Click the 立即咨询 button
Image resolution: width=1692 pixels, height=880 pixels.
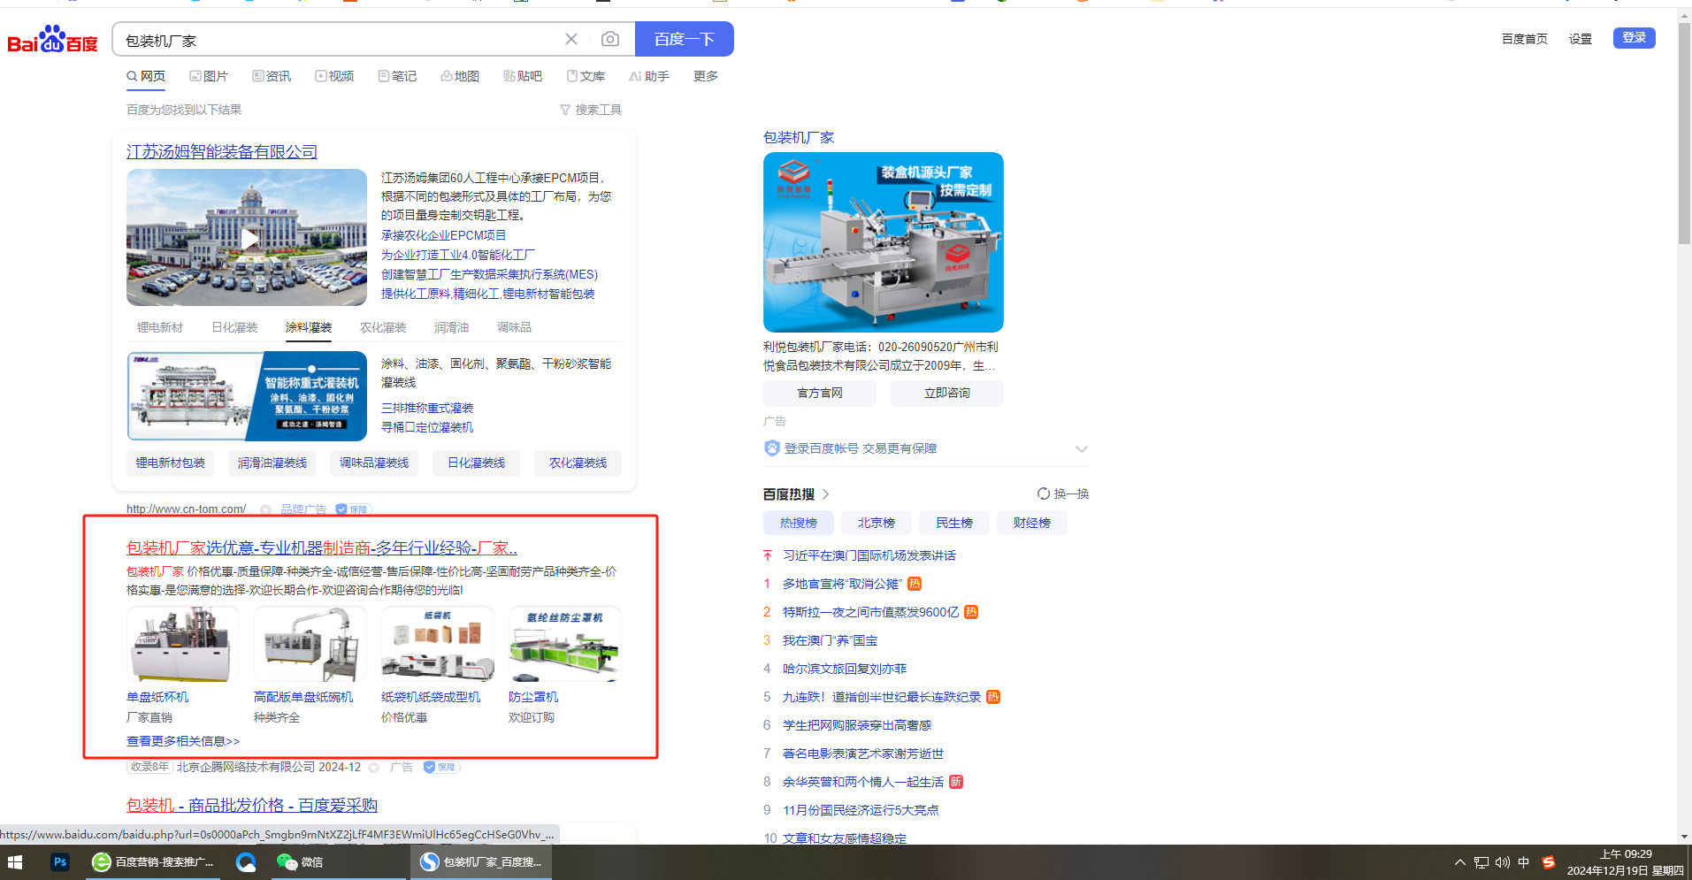coord(947,394)
